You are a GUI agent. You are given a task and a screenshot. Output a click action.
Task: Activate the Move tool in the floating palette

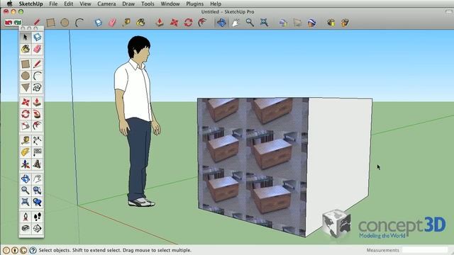[x=26, y=102]
